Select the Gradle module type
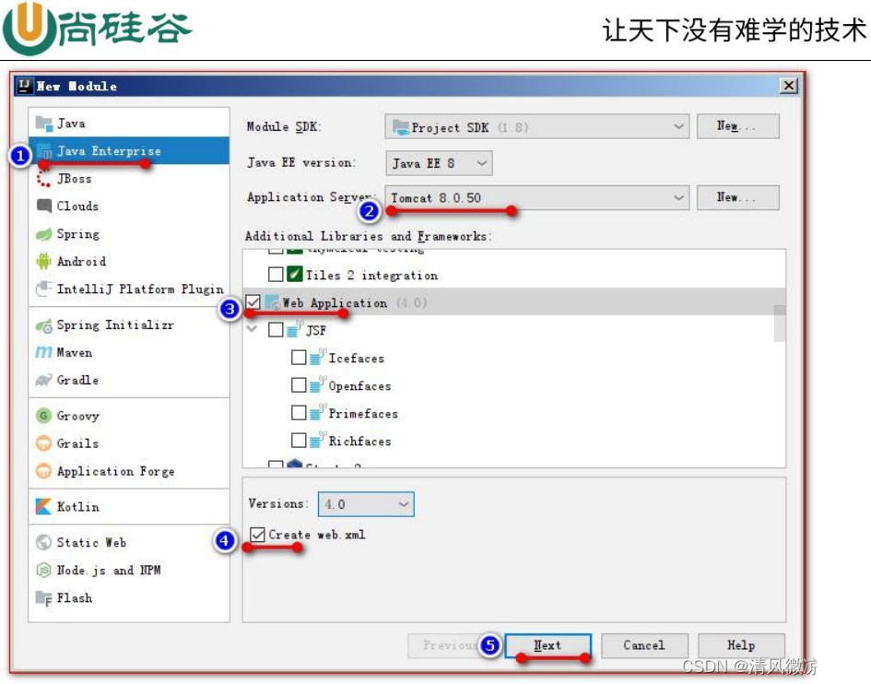This screenshot has width=871, height=684. coord(129,380)
